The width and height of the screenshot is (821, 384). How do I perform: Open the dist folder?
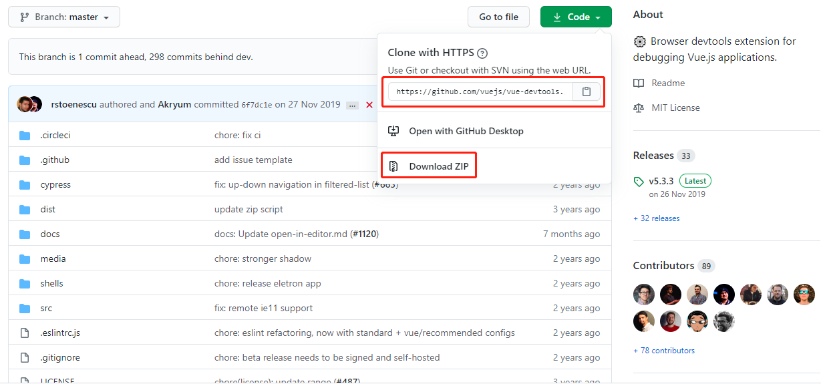click(47, 209)
